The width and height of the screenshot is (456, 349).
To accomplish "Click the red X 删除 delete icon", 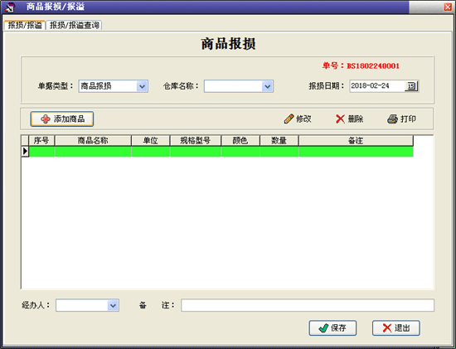I will coord(340,119).
